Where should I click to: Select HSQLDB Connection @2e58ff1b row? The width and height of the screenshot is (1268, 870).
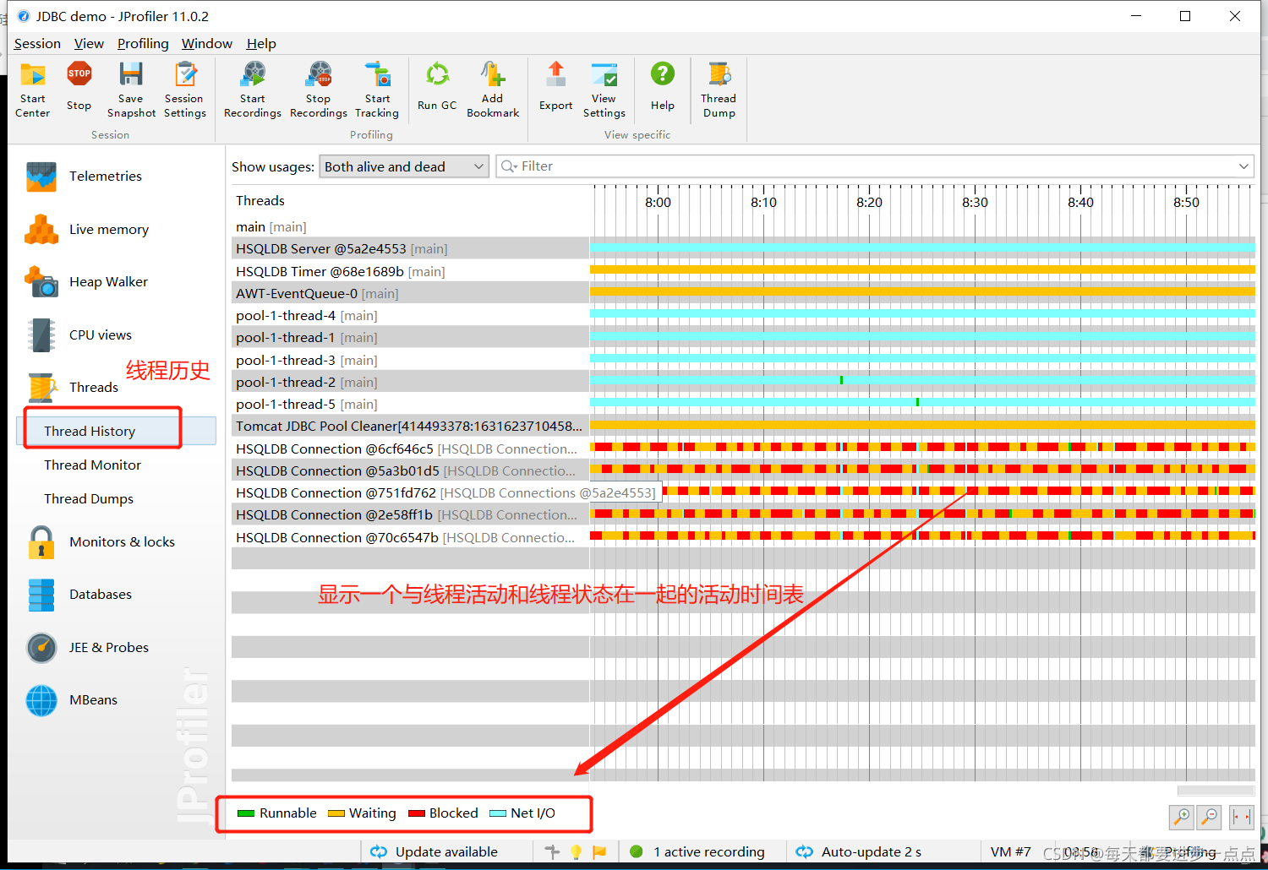point(410,514)
